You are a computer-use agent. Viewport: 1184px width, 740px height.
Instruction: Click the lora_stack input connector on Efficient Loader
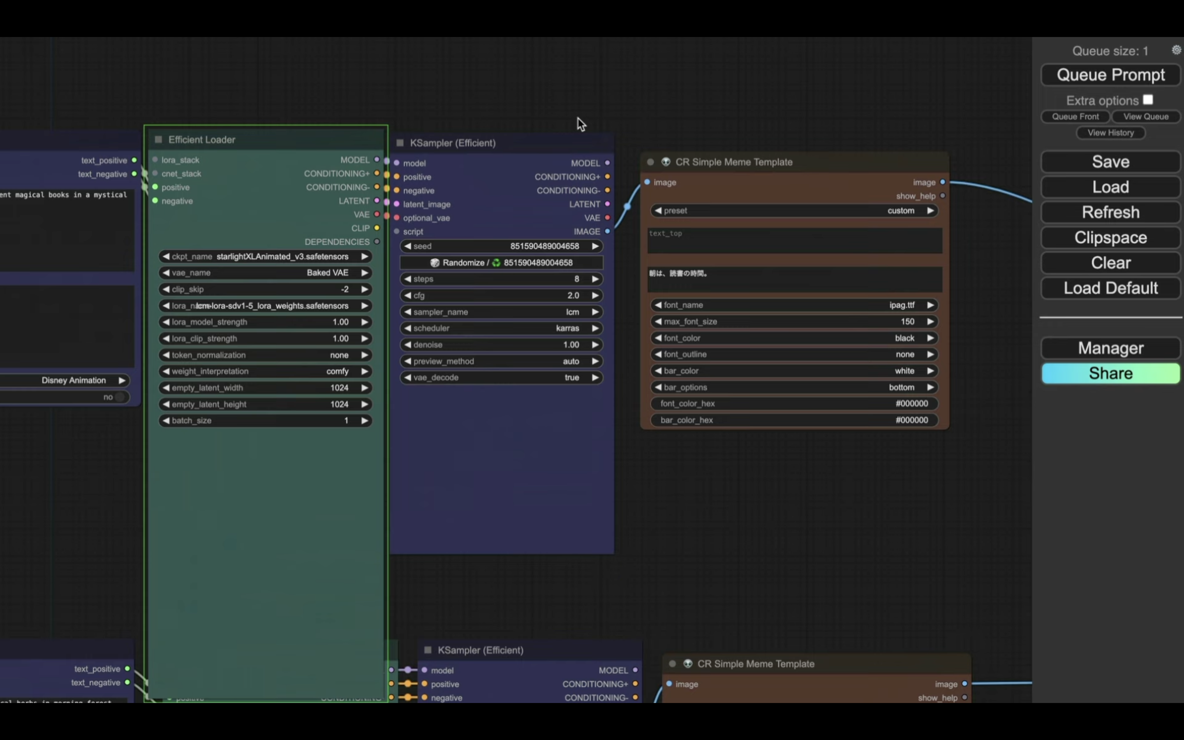[x=155, y=160]
